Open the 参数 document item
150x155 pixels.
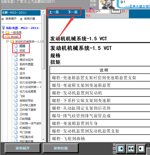(22, 55)
